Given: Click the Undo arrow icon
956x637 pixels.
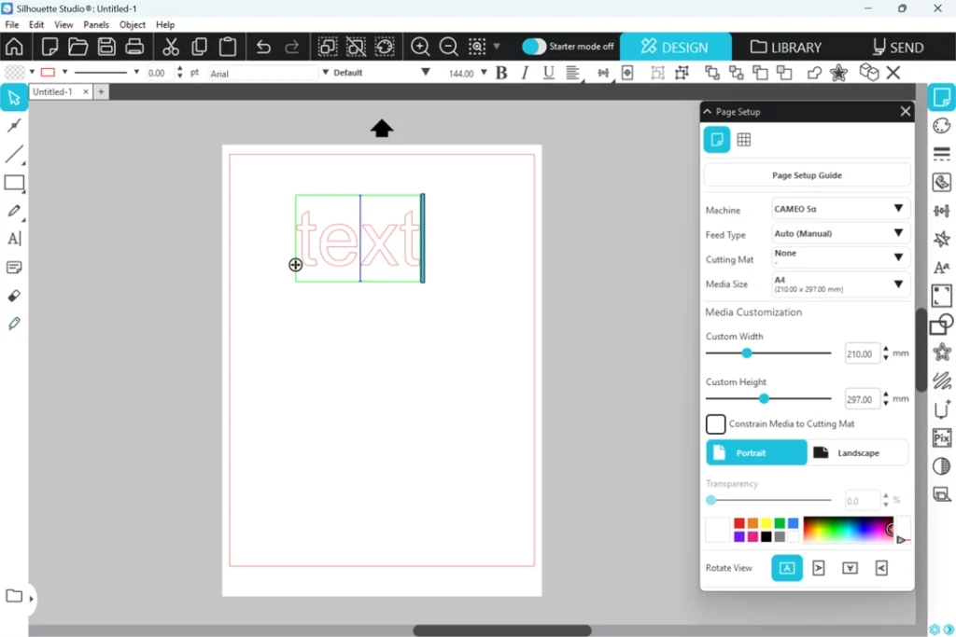Looking at the screenshot, I should (x=263, y=47).
